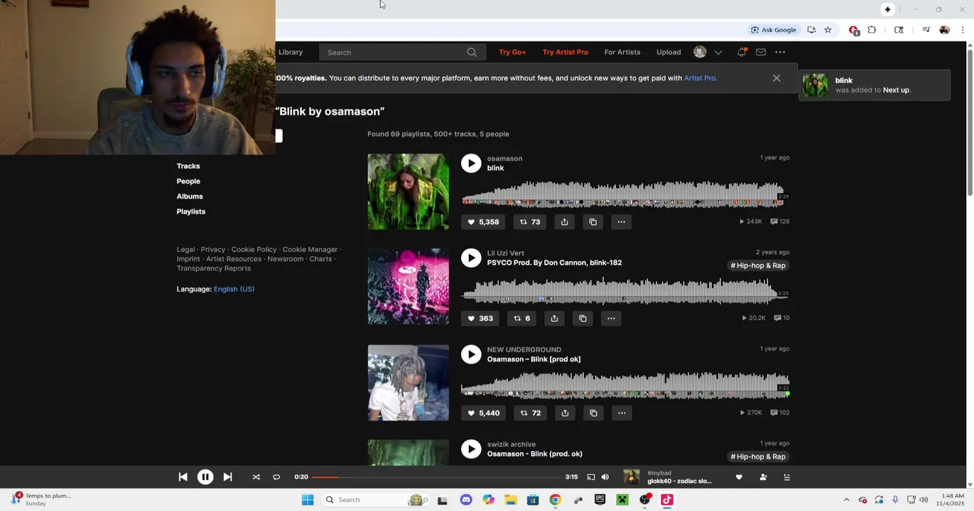Share the NEW UNDERGROUND Blink track
Screen dimensions: 974x511
[565, 413]
